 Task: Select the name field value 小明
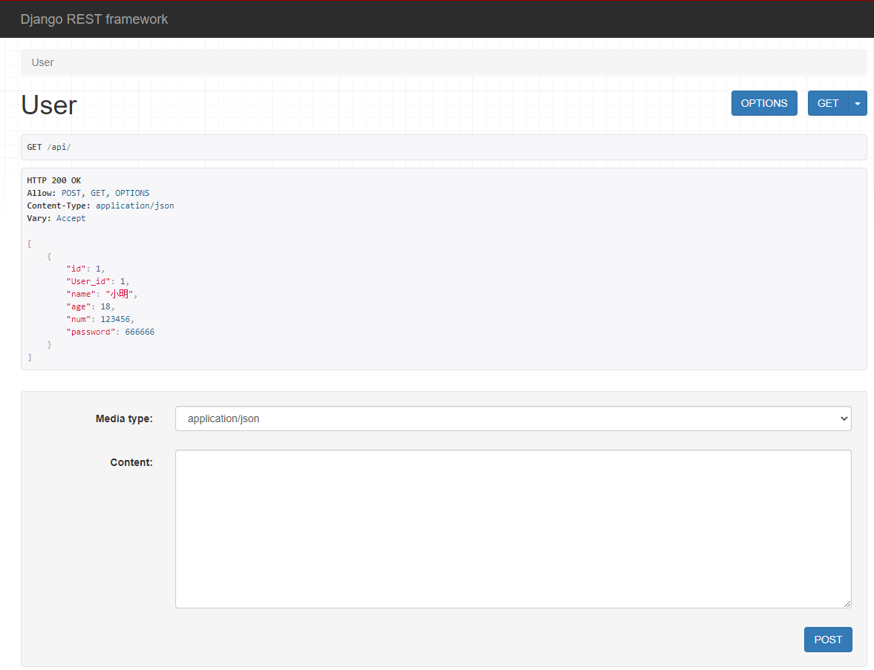click(x=120, y=293)
